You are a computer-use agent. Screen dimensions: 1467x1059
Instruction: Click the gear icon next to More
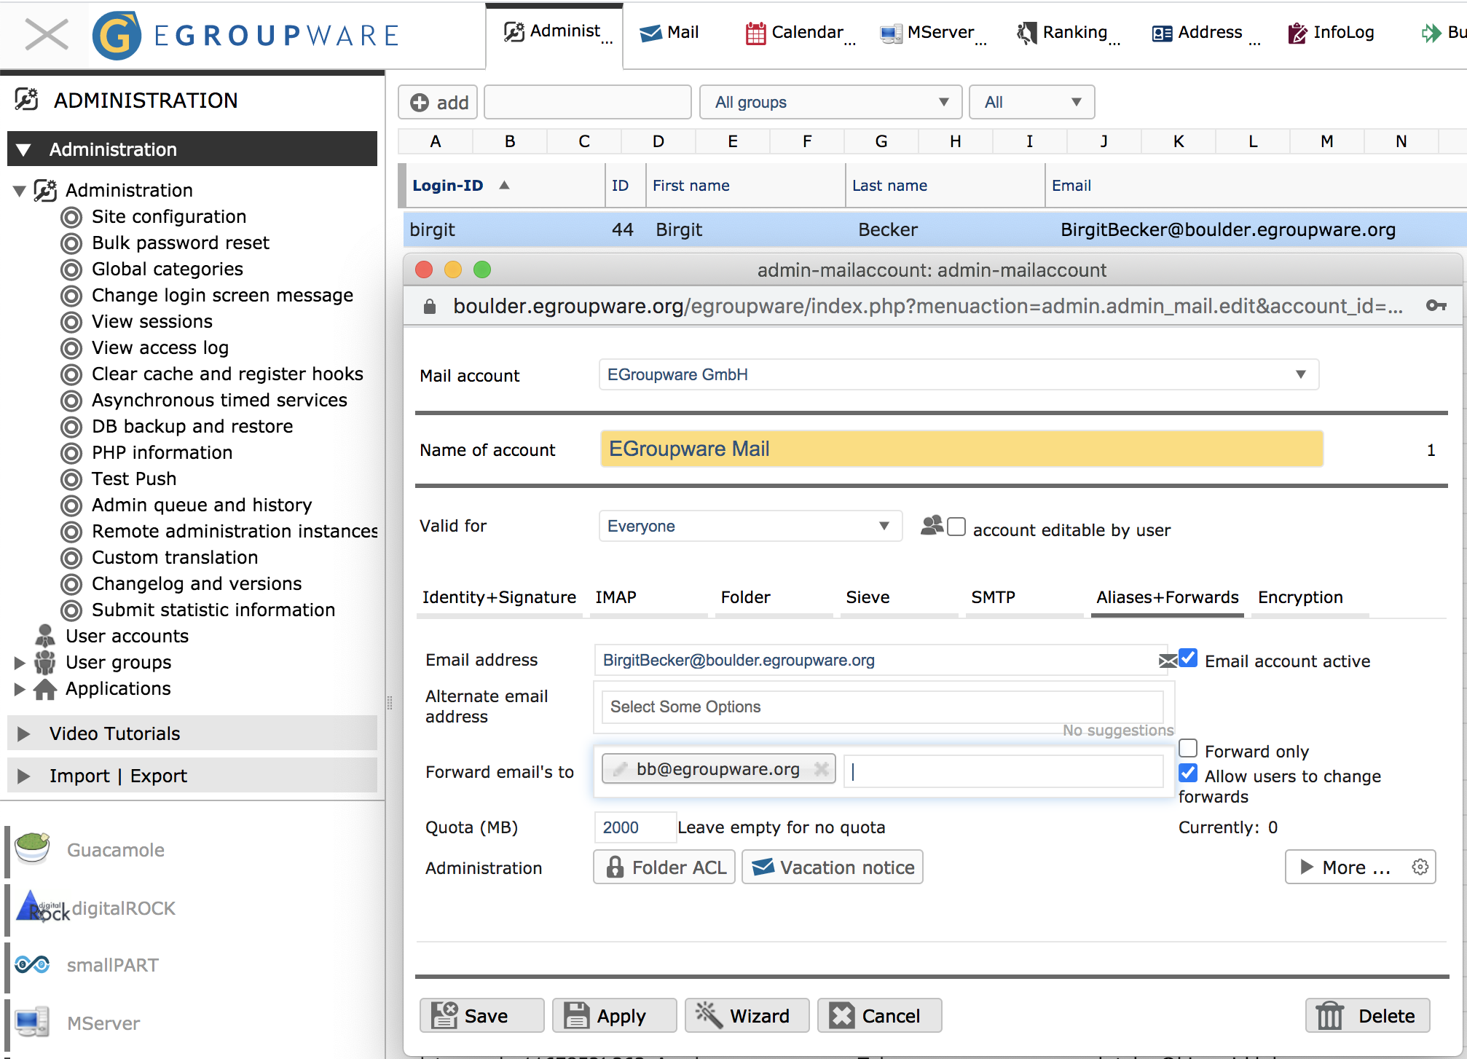point(1420,867)
